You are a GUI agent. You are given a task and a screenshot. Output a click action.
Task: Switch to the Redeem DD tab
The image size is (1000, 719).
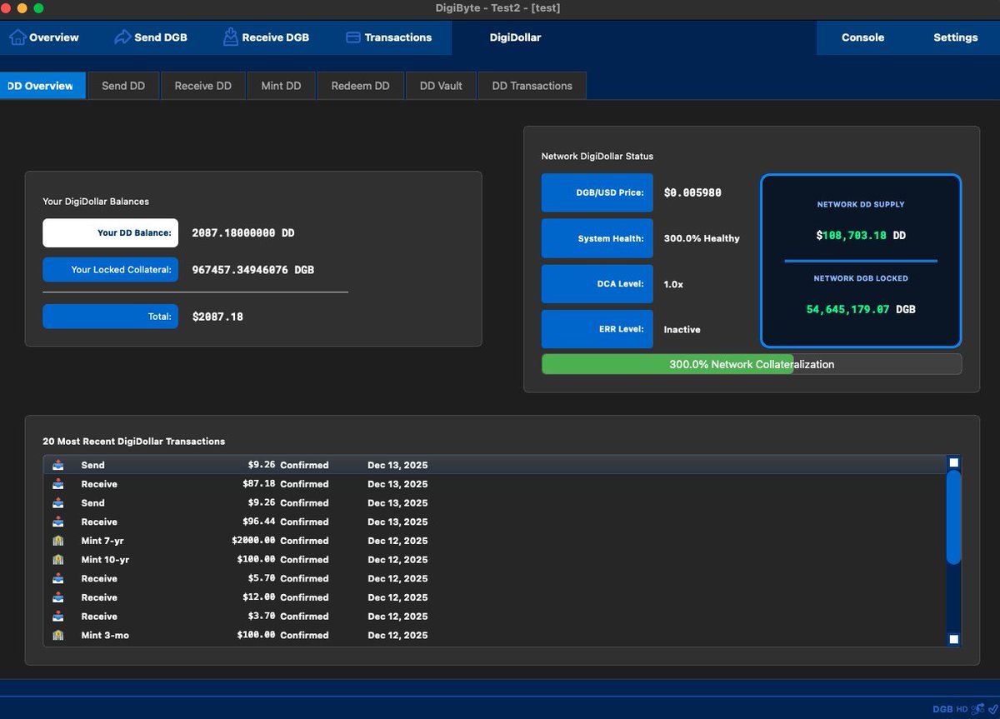pyautogui.click(x=360, y=85)
